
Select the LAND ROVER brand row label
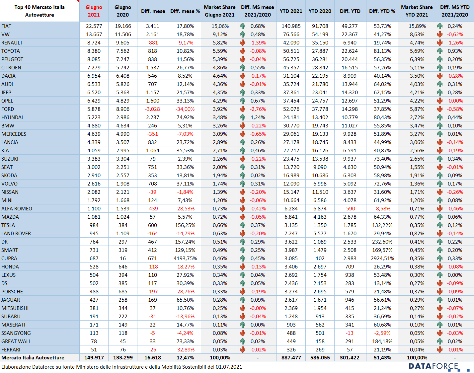point(16,233)
